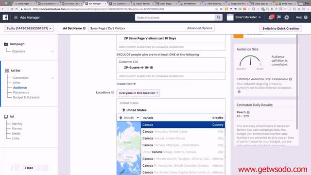
Task: Go to Offer in Ad Set tree
Action: (x=17, y=83)
